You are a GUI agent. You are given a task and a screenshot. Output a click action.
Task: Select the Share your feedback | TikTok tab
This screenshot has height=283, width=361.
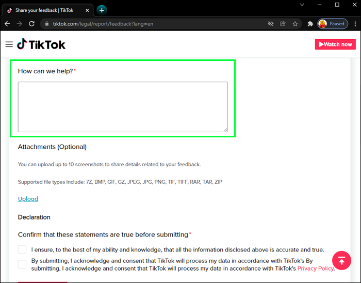click(x=47, y=10)
